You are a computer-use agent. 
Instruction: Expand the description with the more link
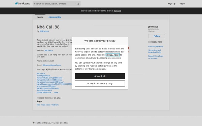pyautogui.click(x=56, y=92)
